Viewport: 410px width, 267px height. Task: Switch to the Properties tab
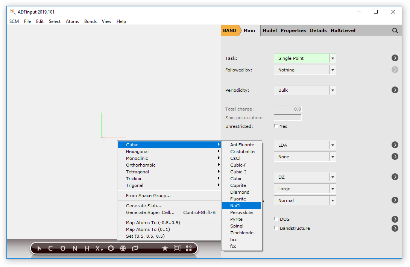pos(293,30)
